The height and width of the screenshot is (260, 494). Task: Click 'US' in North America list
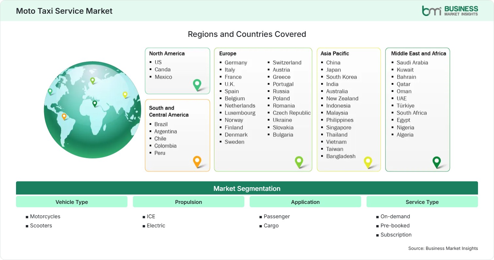[x=158, y=62]
